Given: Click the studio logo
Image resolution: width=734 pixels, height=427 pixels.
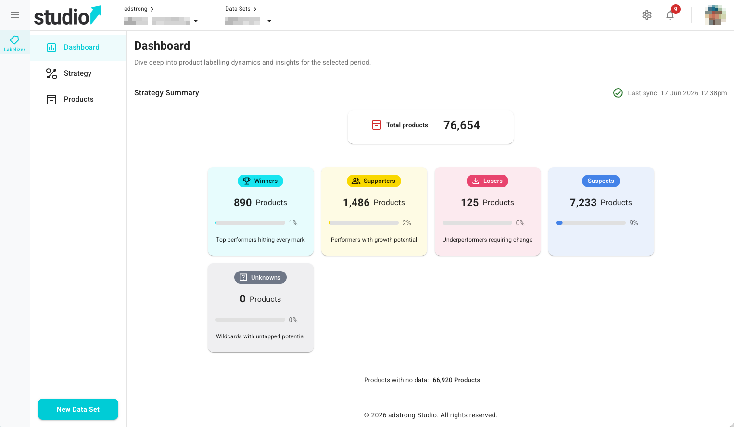Looking at the screenshot, I should click(x=68, y=15).
